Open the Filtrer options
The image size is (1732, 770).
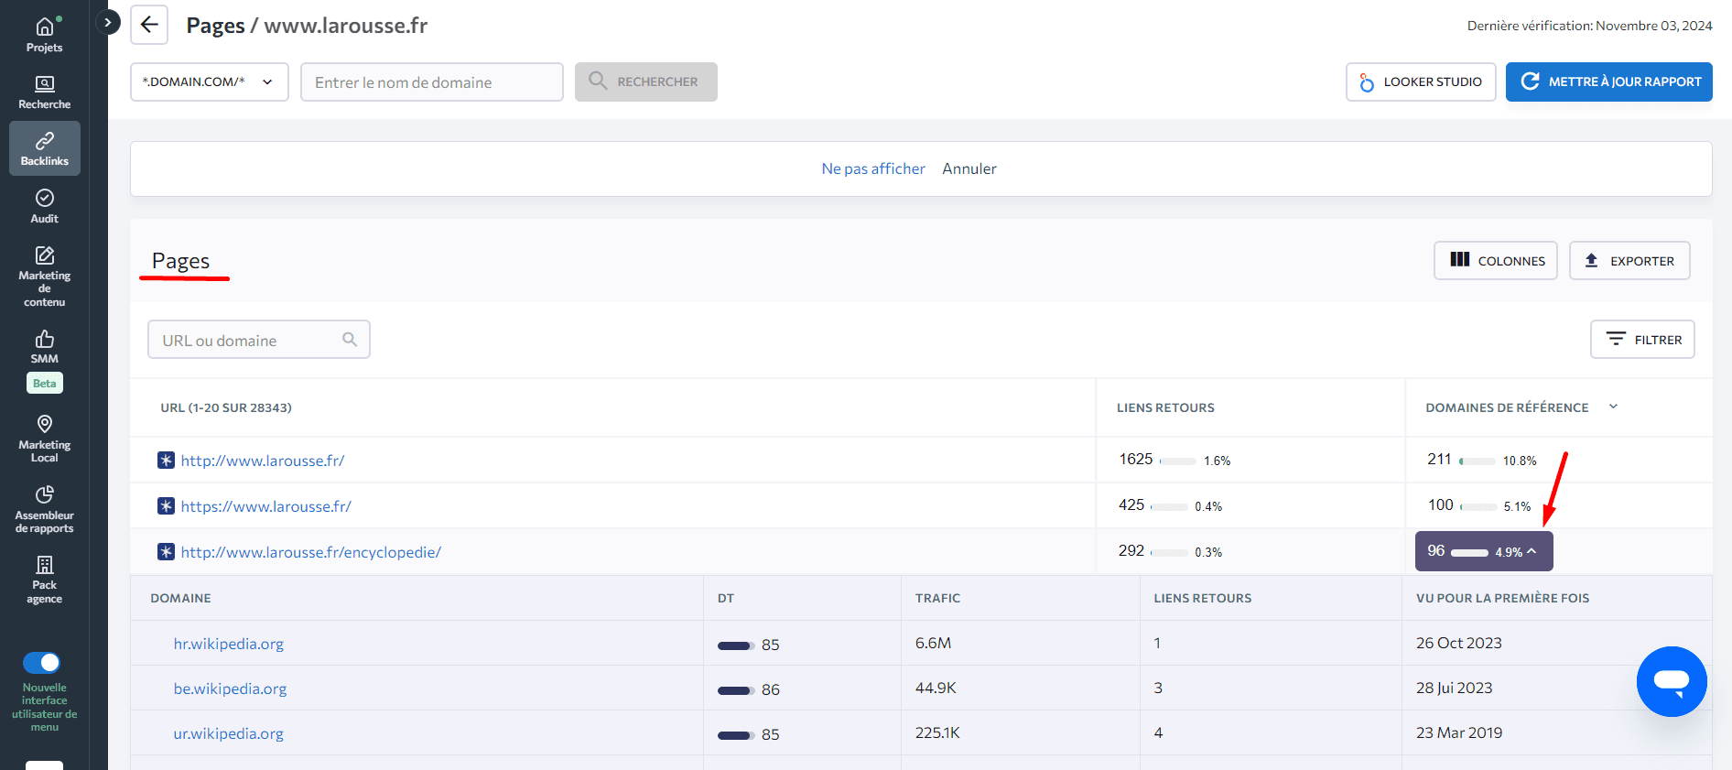click(1642, 340)
